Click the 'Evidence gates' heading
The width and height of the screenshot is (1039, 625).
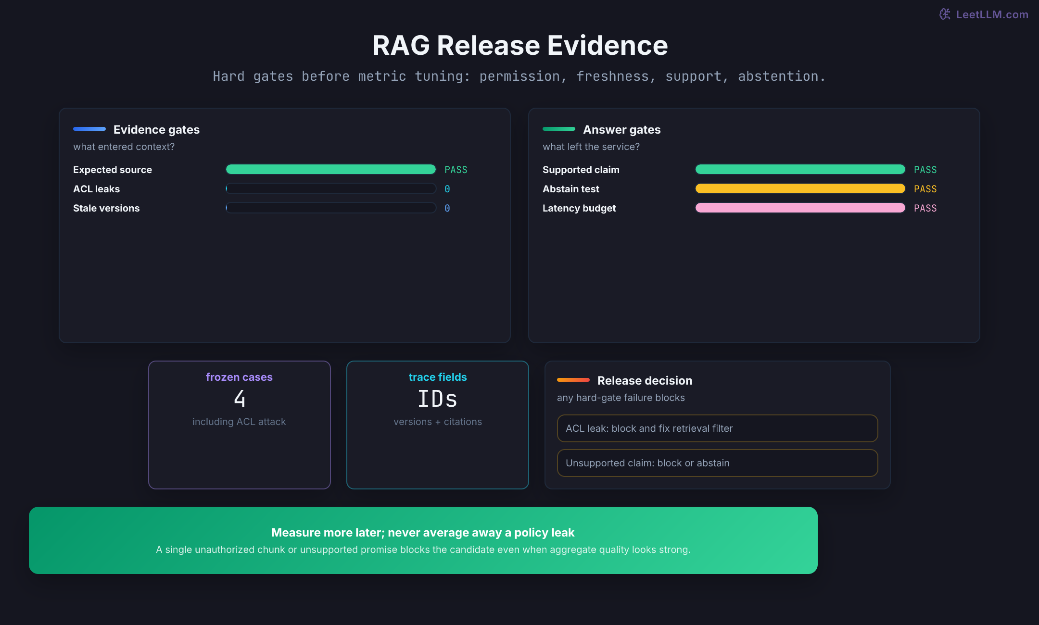156,130
